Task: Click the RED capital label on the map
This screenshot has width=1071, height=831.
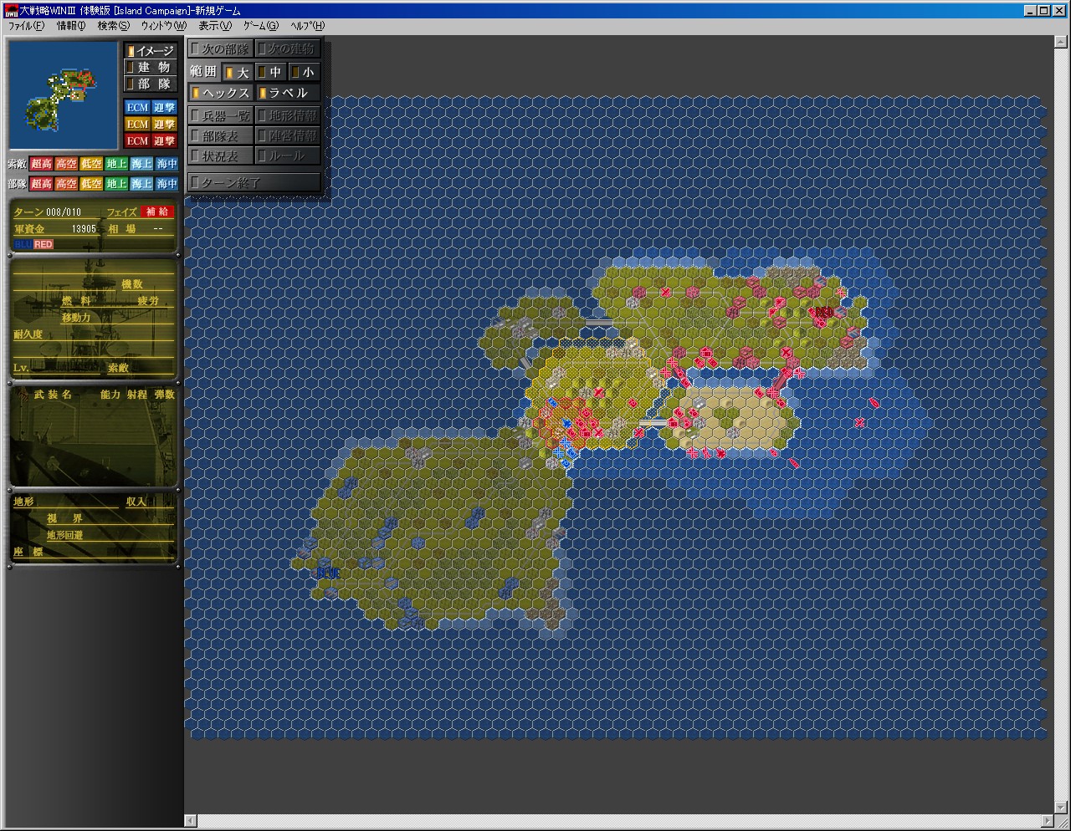Action: [x=823, y=312]
